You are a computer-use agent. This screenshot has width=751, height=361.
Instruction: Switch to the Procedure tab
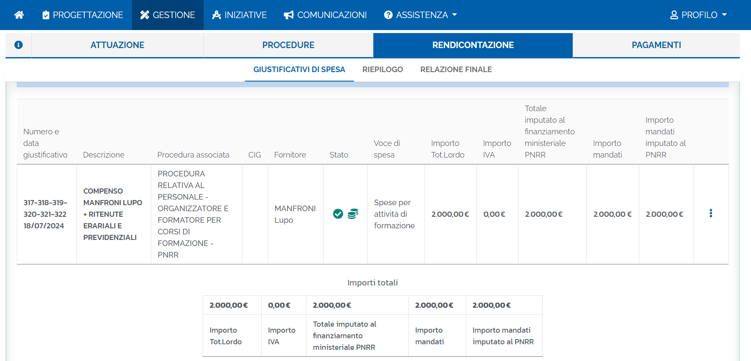click(288, 45)
